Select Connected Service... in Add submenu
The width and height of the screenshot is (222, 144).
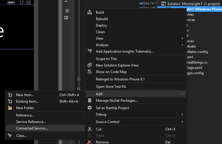(45, 128)
